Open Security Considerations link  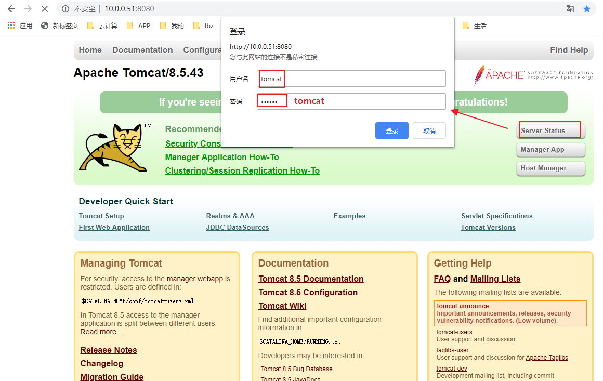193,143
